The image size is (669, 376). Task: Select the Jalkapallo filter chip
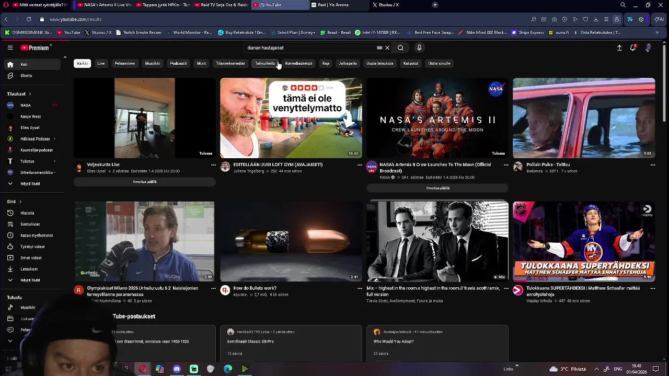(348, 63)
